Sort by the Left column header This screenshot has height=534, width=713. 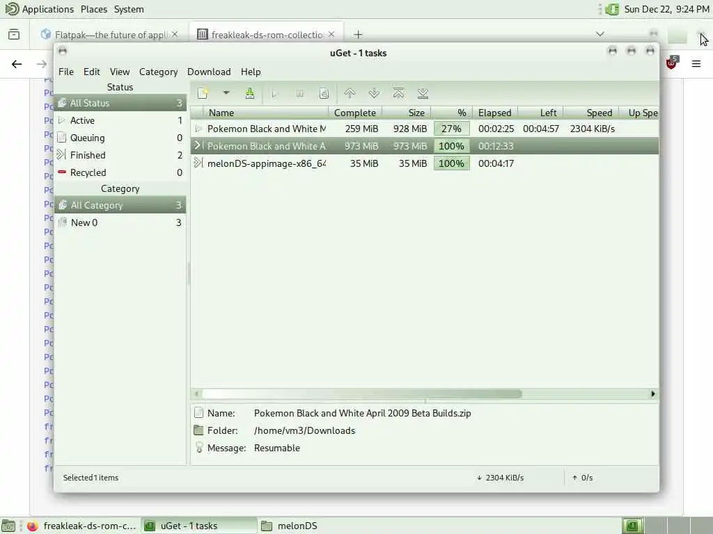coord(540,113)
